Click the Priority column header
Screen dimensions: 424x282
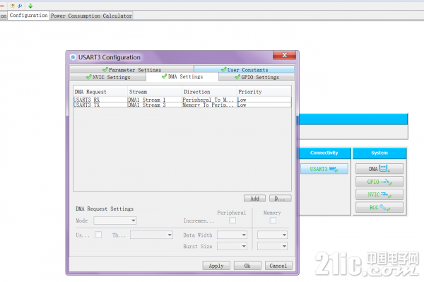click(x=264, y=92)
